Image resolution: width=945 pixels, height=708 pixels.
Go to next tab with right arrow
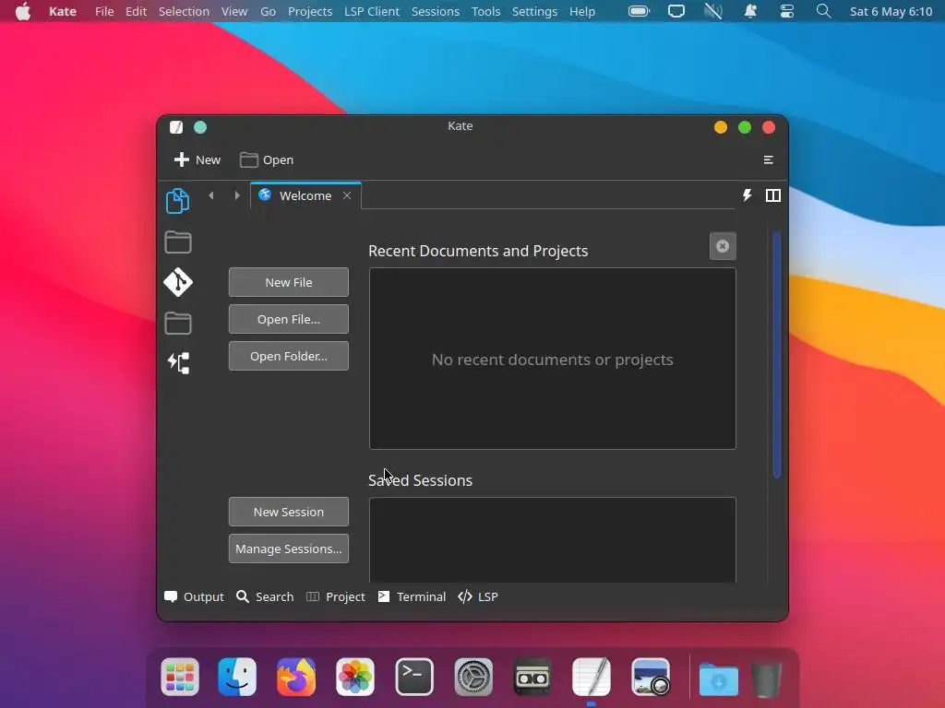point(237,195)
